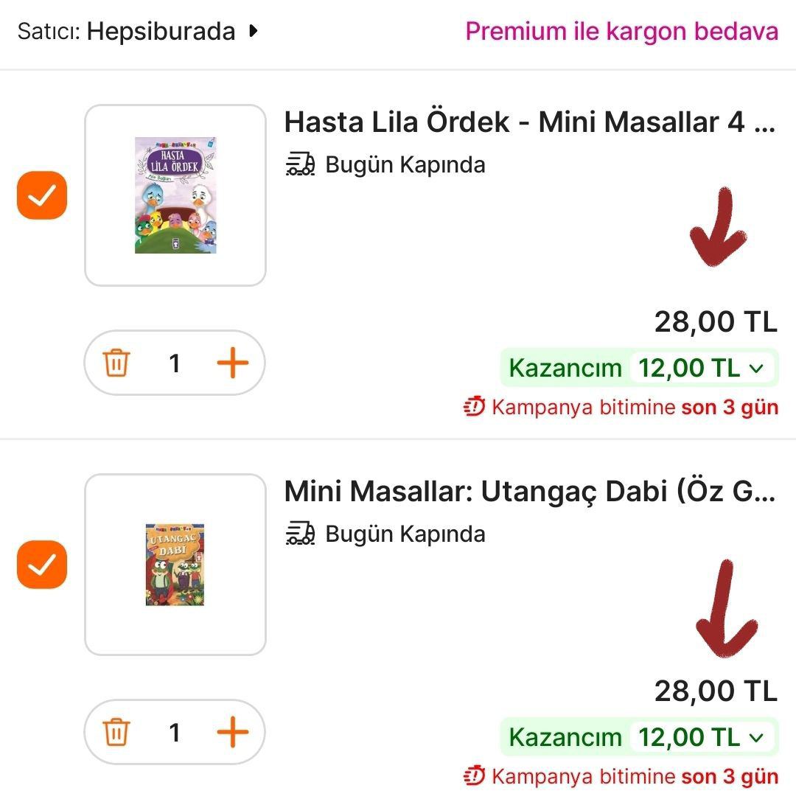Click delivery truck icon for Hasta Lila Ördek
The width and height of the screenshot is (796, 802).
tap(300, 164)
